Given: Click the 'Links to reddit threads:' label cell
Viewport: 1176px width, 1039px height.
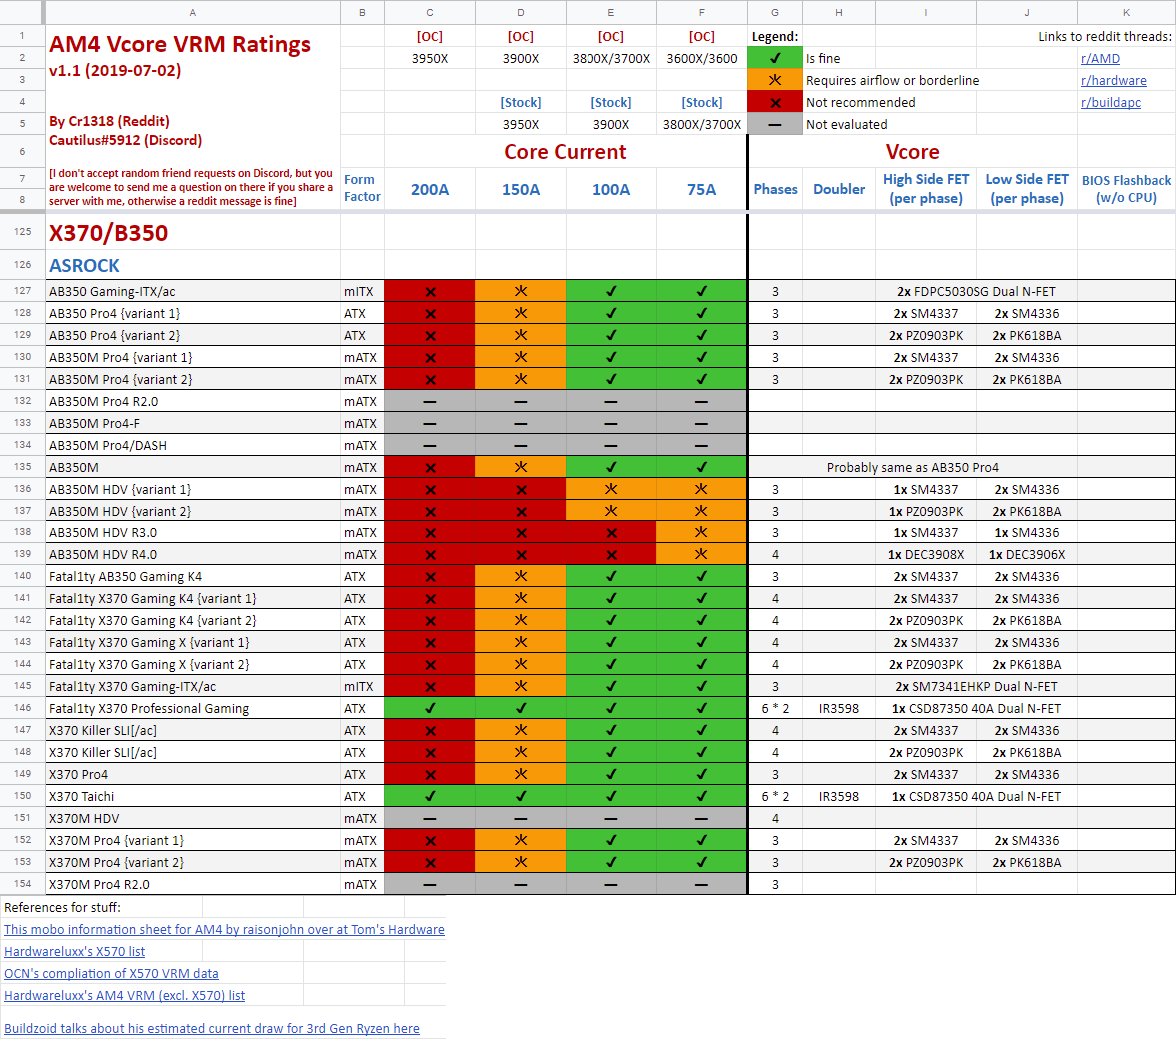Looking at the screenshot, I should (x=1105, y=36).
